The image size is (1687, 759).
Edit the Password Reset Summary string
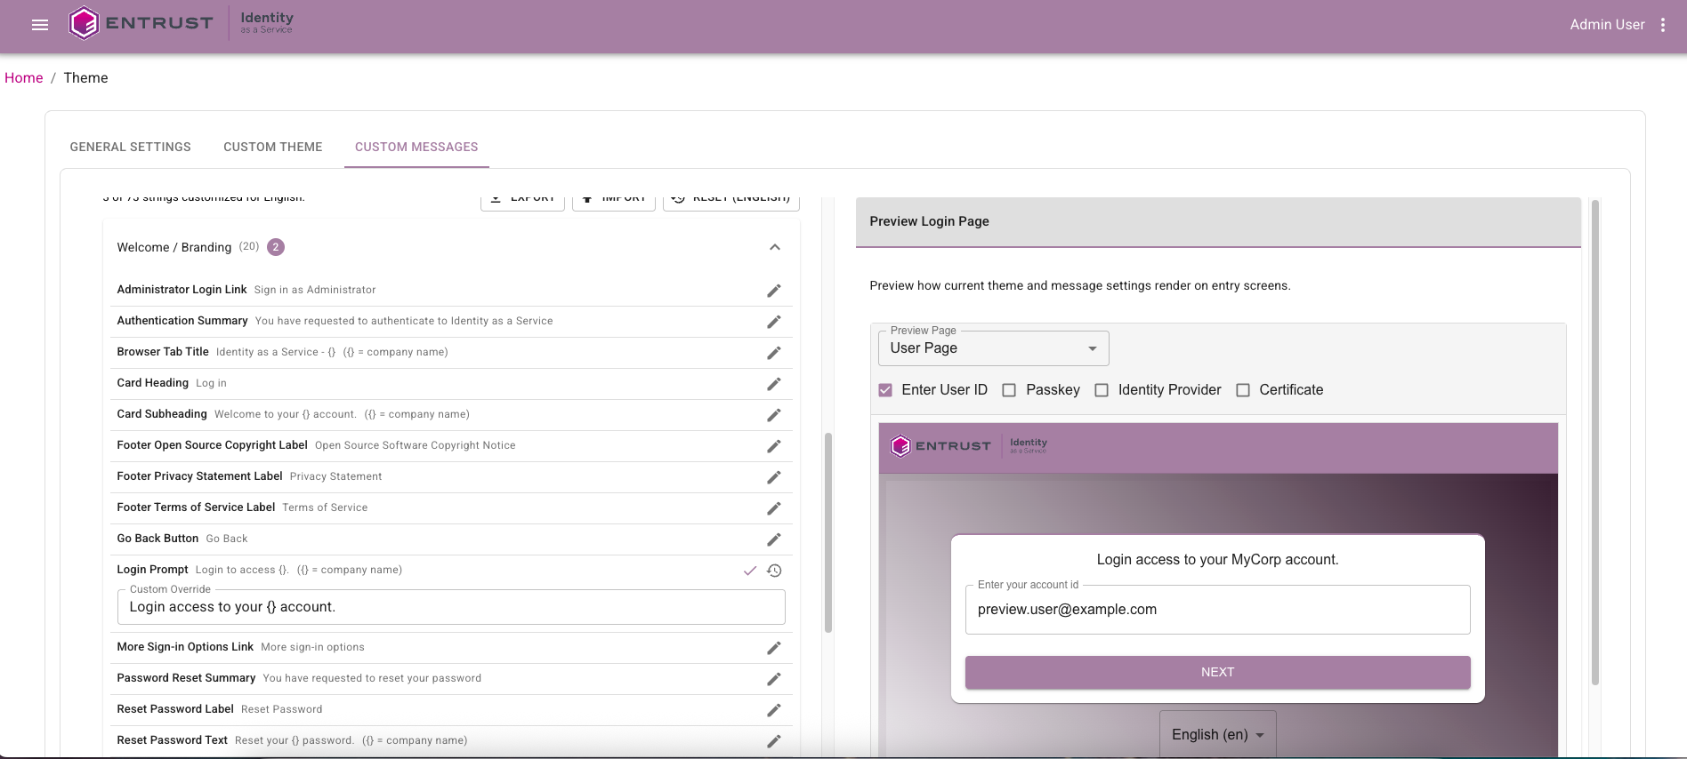point(774,679)
